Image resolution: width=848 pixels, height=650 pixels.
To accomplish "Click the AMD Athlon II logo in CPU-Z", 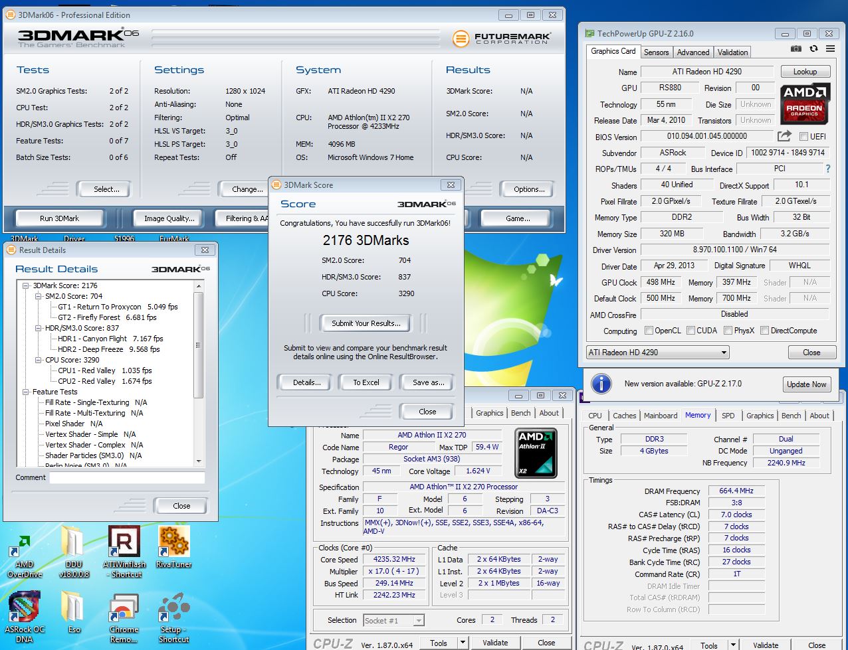I will pos(536,453).
